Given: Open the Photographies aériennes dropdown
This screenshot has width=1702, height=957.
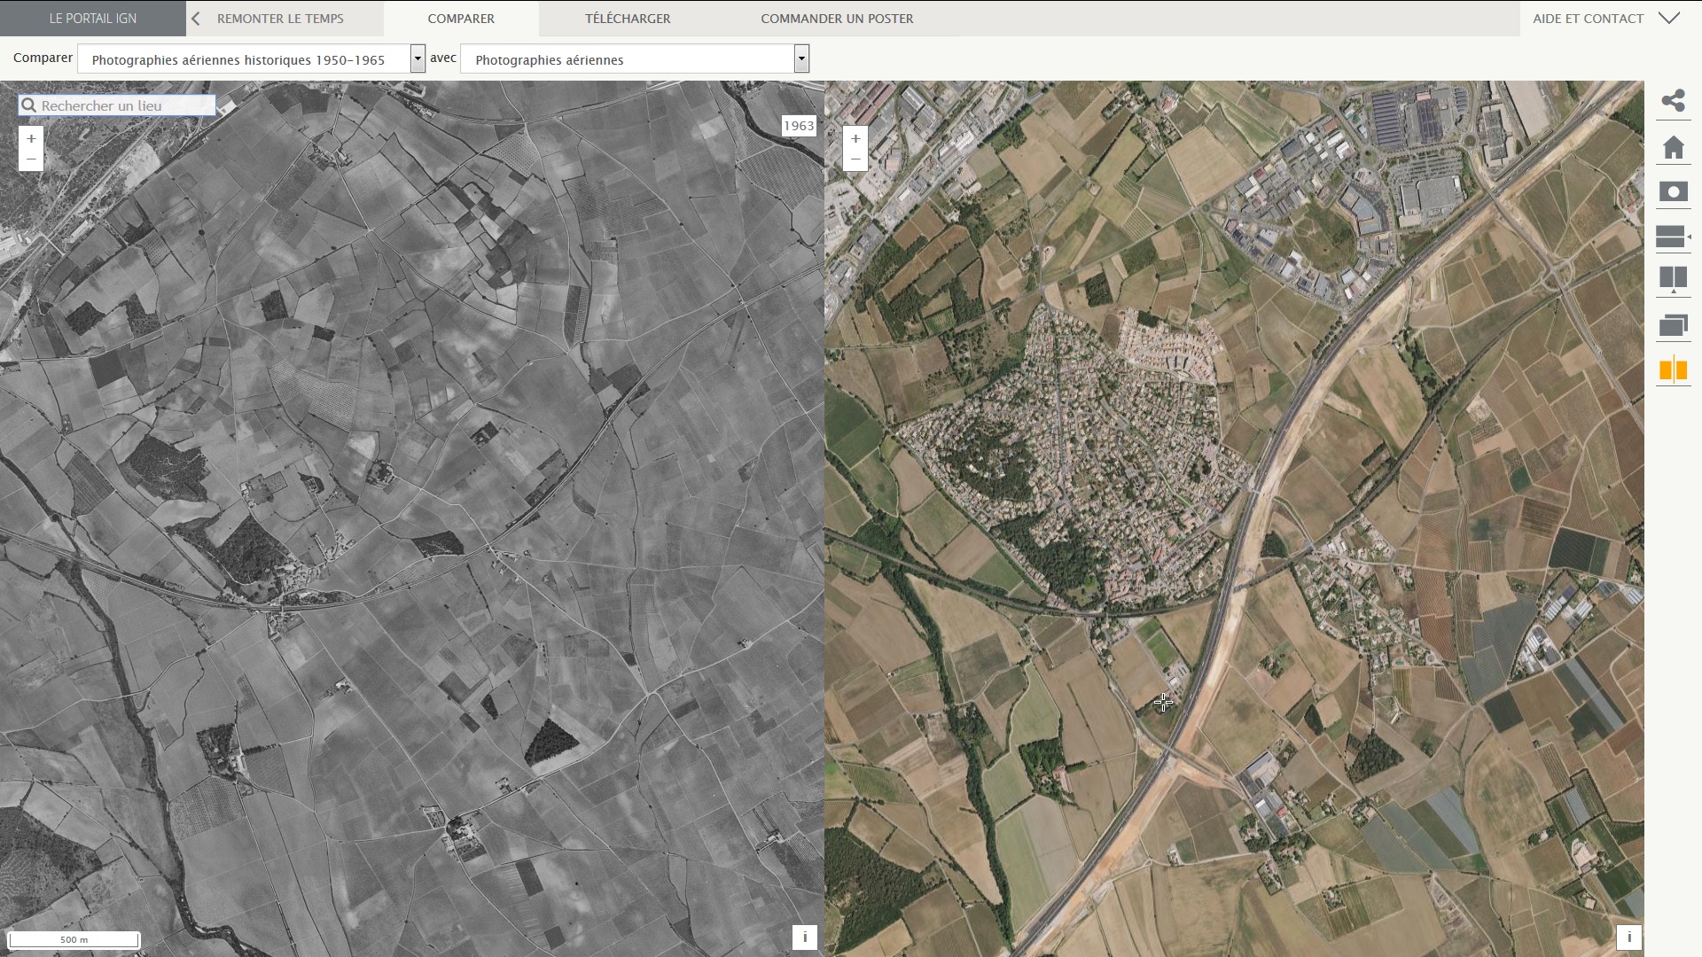Looking at the screenshot, I should (801, 59).
